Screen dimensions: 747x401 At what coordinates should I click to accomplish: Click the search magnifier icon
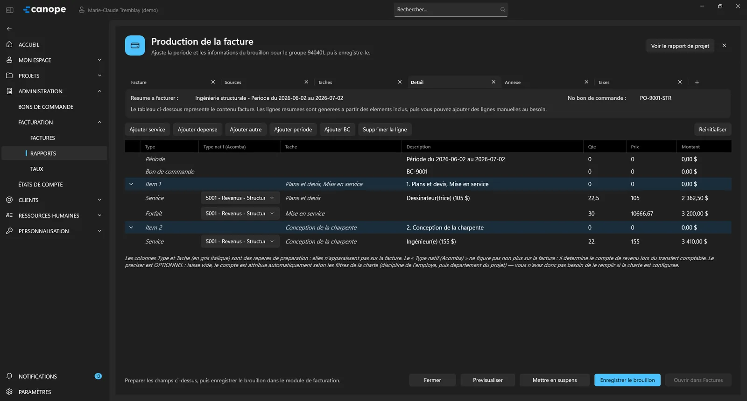pyautogui.click(x=503, y=9)
